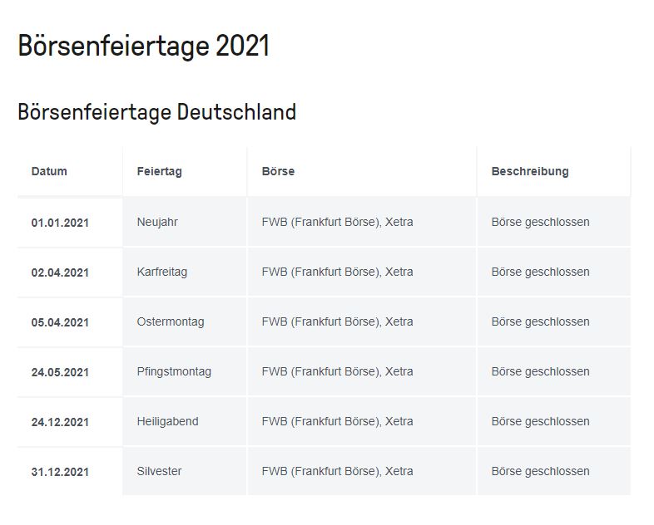Image resolution: width=654 pixels, height=525 pixels.
Task: Select the Heiligabend holiday cell
Action: (x=167, y=421)
